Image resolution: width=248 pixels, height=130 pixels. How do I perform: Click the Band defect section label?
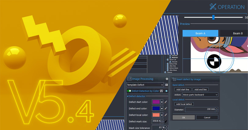(178, 85)
